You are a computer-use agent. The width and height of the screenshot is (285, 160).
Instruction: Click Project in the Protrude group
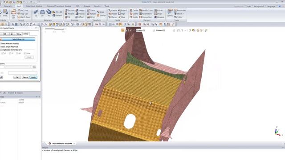point(80,14)
